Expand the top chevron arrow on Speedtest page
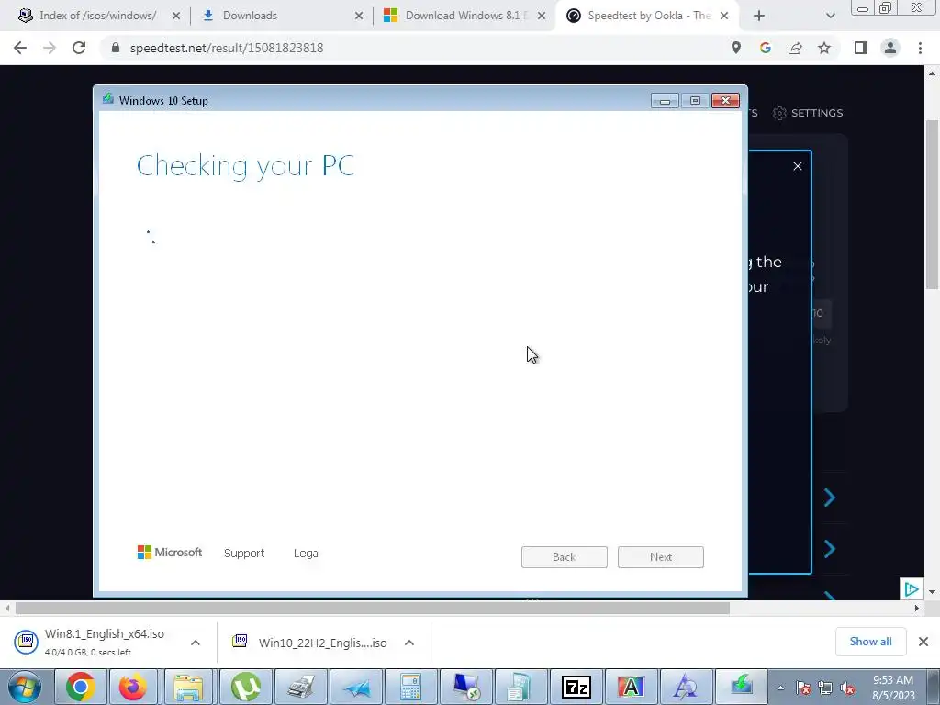 point(830,497)
